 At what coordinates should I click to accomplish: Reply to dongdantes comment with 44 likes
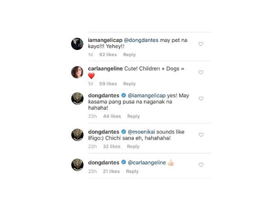click(133, 116)
